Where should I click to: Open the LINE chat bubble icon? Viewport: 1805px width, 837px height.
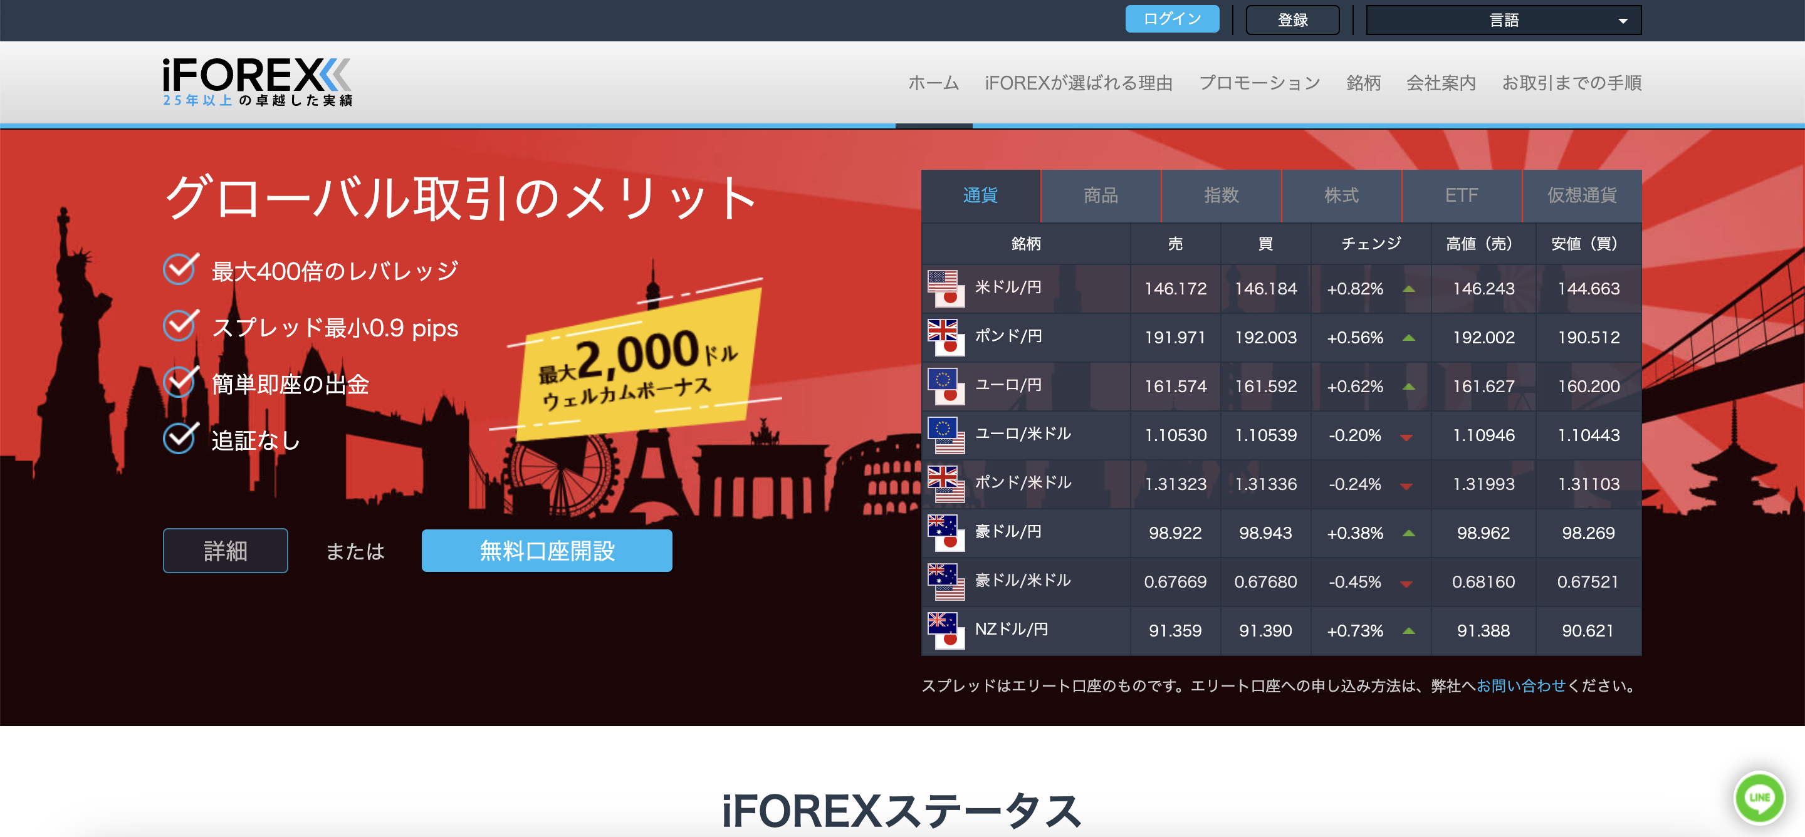coord(1759,797)
